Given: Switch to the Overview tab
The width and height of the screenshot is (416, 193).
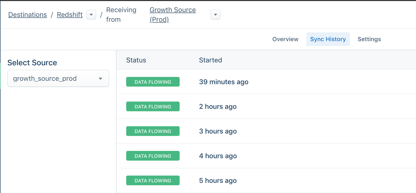Looking at the screenshot, I should pos(285,39).
